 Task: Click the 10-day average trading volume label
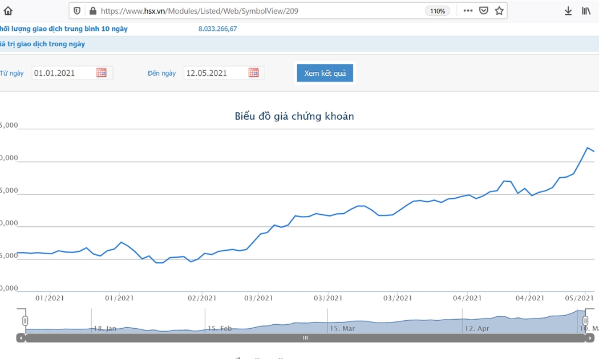(x=64, y=28)
